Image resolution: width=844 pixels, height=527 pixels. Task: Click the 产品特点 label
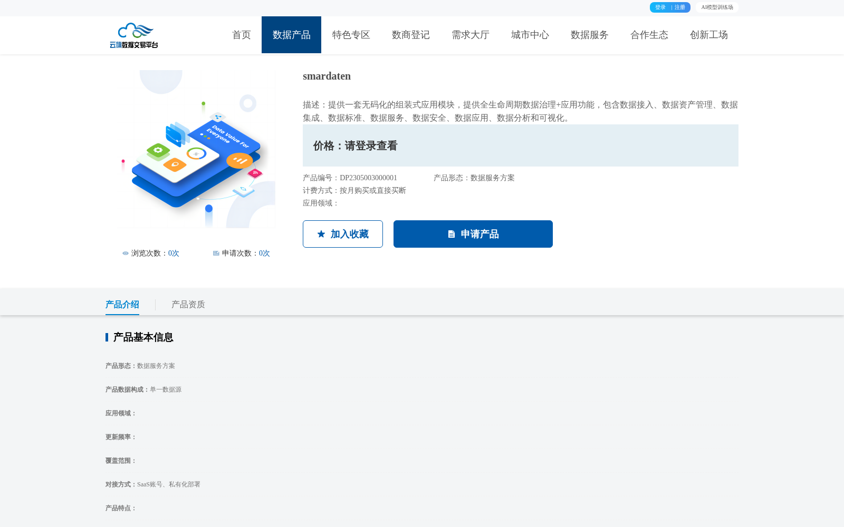121,508
